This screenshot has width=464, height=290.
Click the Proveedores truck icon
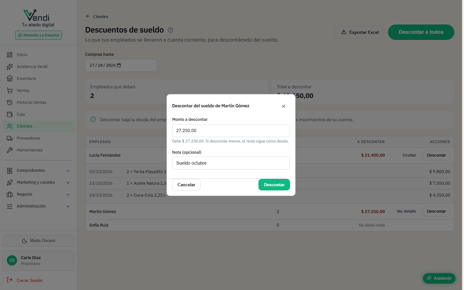10,138
